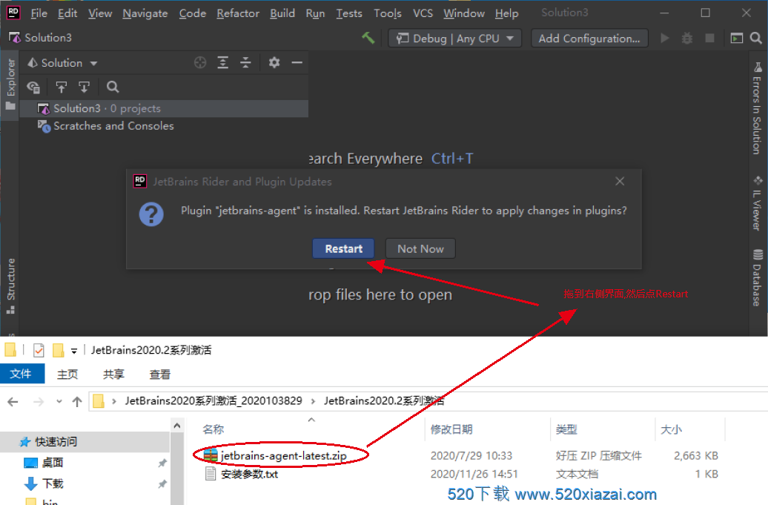
Task: Open 下载 in navigation pane
Action: tap(52, 483)
